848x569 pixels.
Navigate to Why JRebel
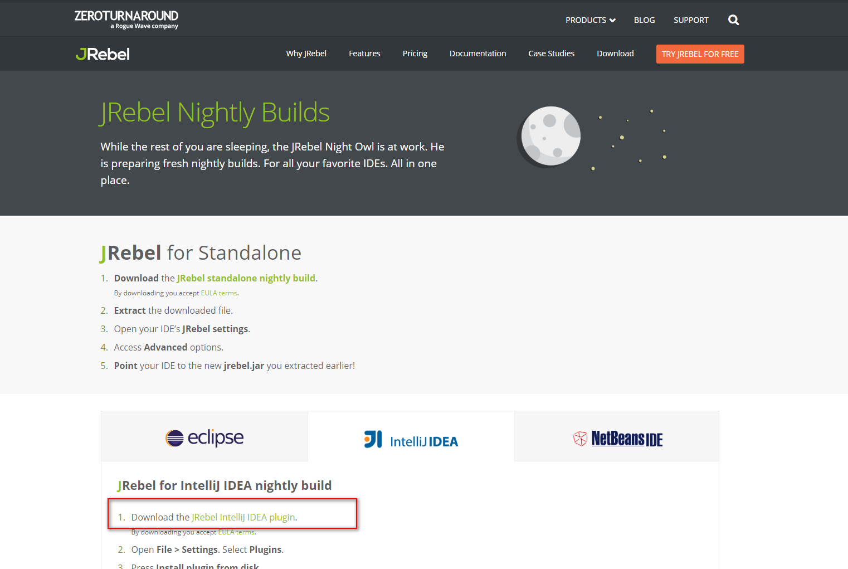pos(306,54)
